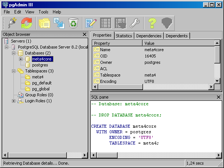Refresh the selected object with the red-green arrows icon
The image size is (224, 168).
coord(27,23)
